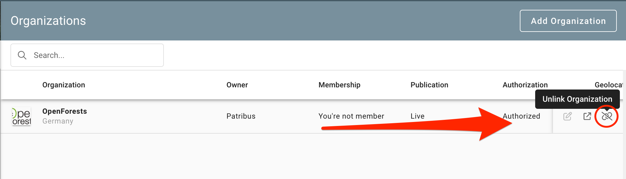Click the Membership column header
The image size is (626, 179).
click(339, 85)
